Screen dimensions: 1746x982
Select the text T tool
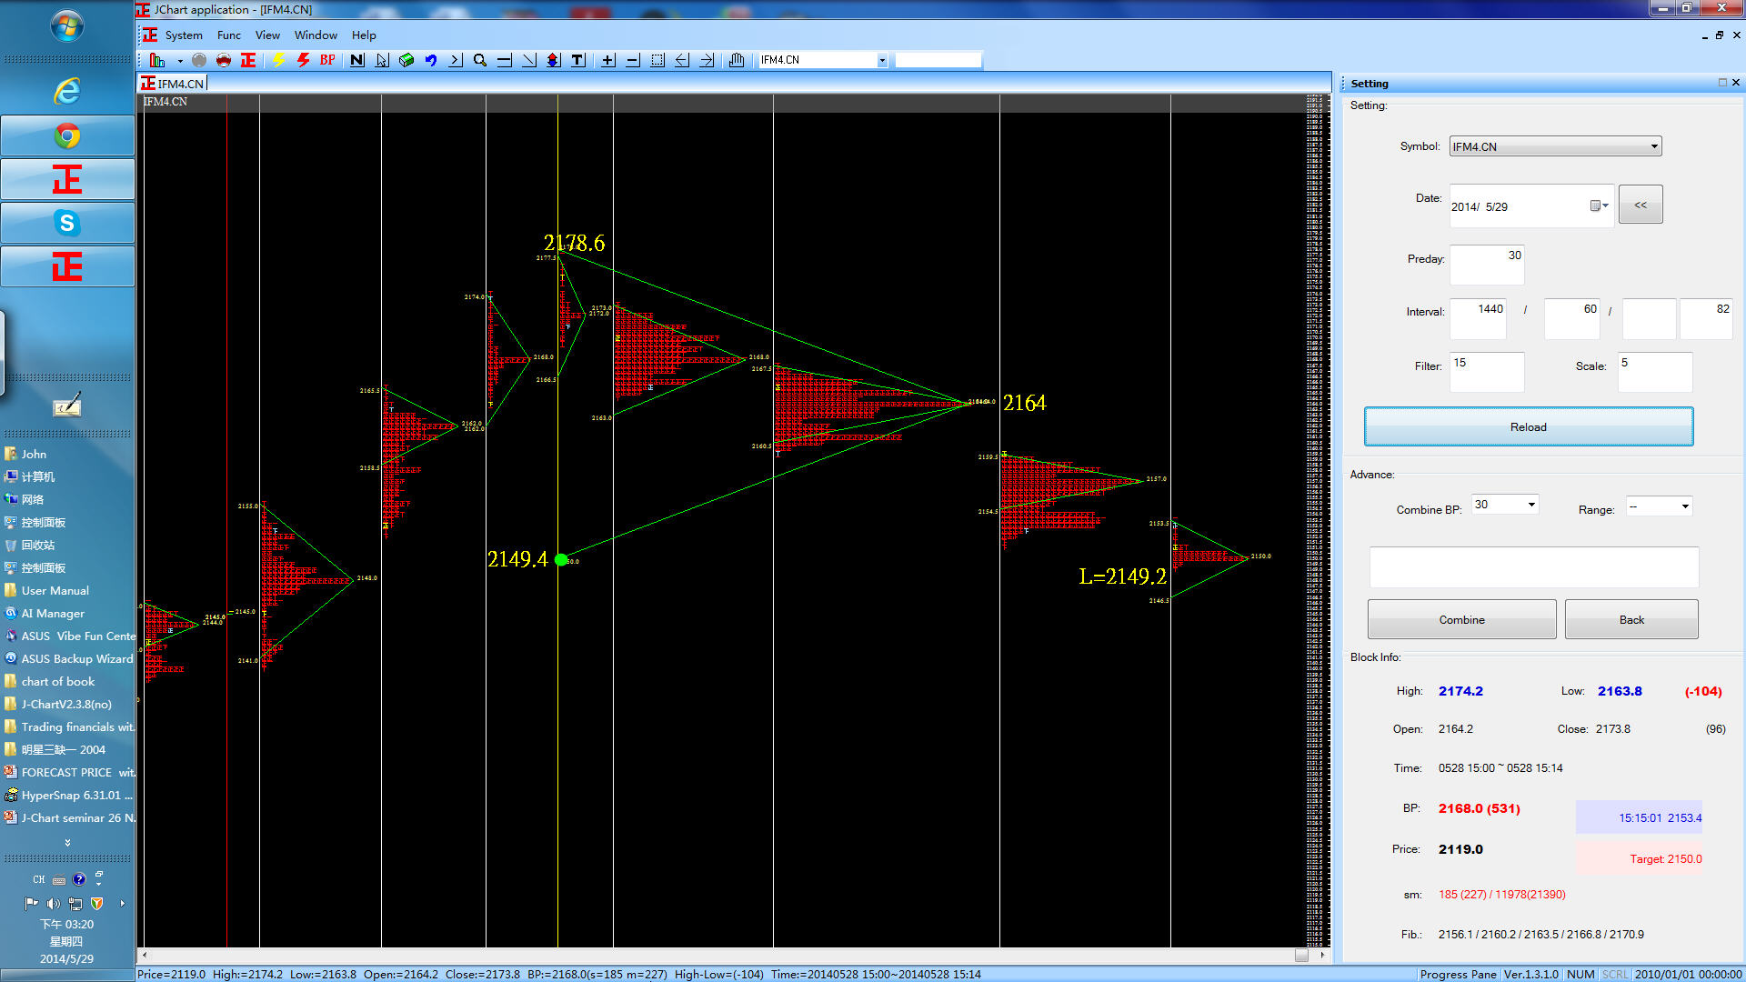pyautogui.click(x=577, y=60)
